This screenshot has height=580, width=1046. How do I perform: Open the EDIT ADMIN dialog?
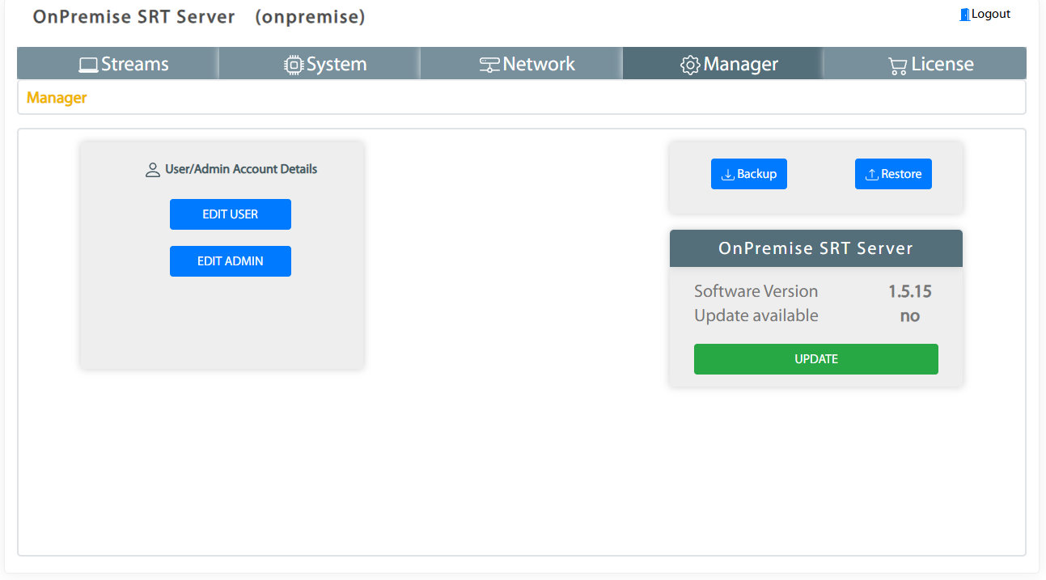(x=230, y=261)
